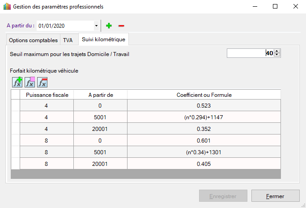This screenshot has width=306, height=208.
Task: Decrease the Domicile/Travail threshold value
Action: pyautogui.click(x=277, y=55)
